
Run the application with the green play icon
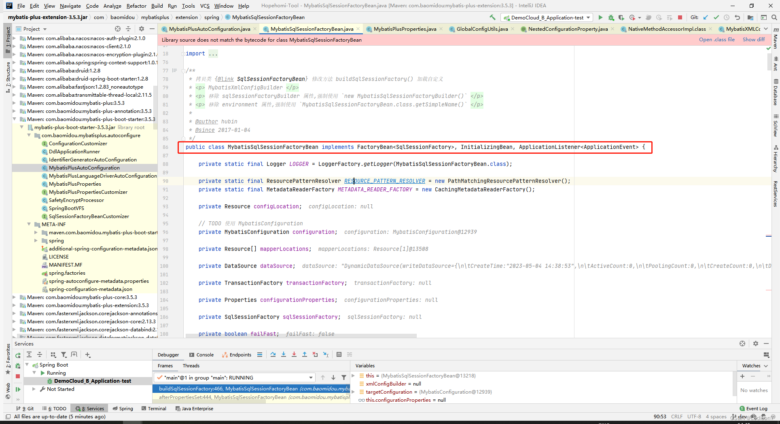(x=600, y=17)
